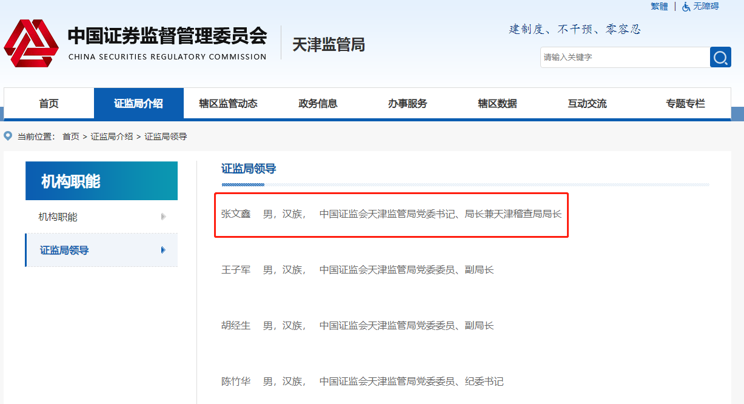Click 证监局领导 in the breadcrumb trail
This screenshot has height=404, width=744.
pos(166,136)
